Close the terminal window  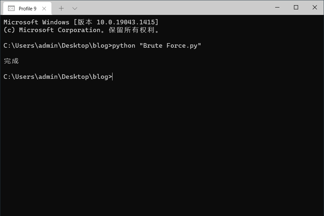tap(315, 7)
